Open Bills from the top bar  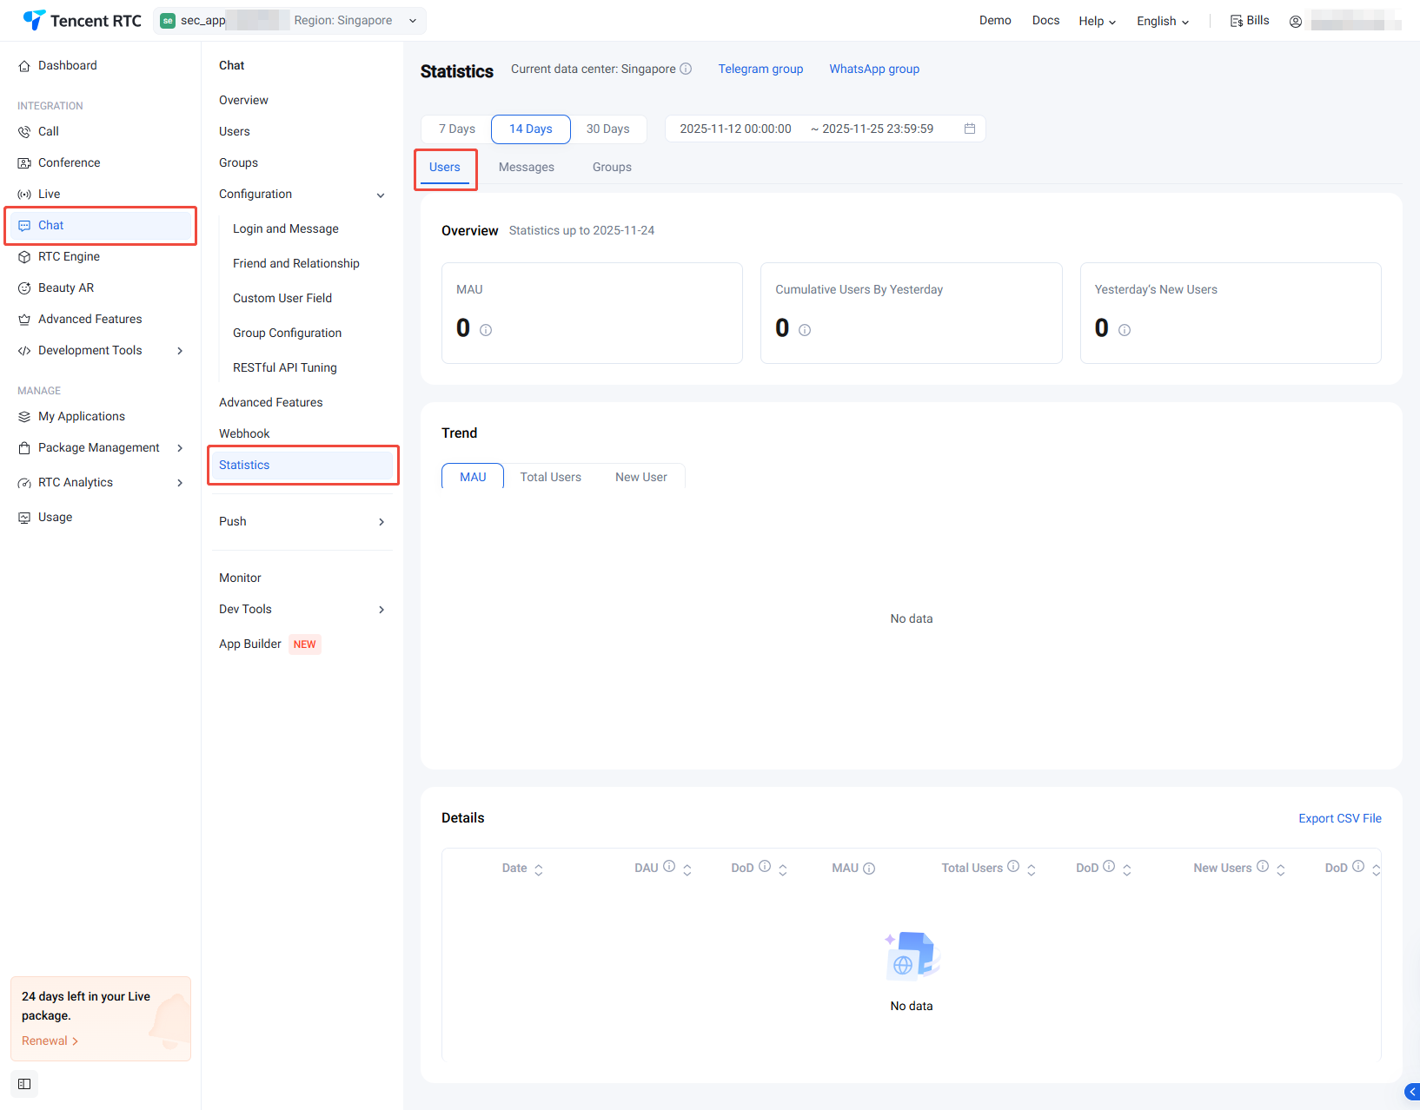tap(1250, 21)
